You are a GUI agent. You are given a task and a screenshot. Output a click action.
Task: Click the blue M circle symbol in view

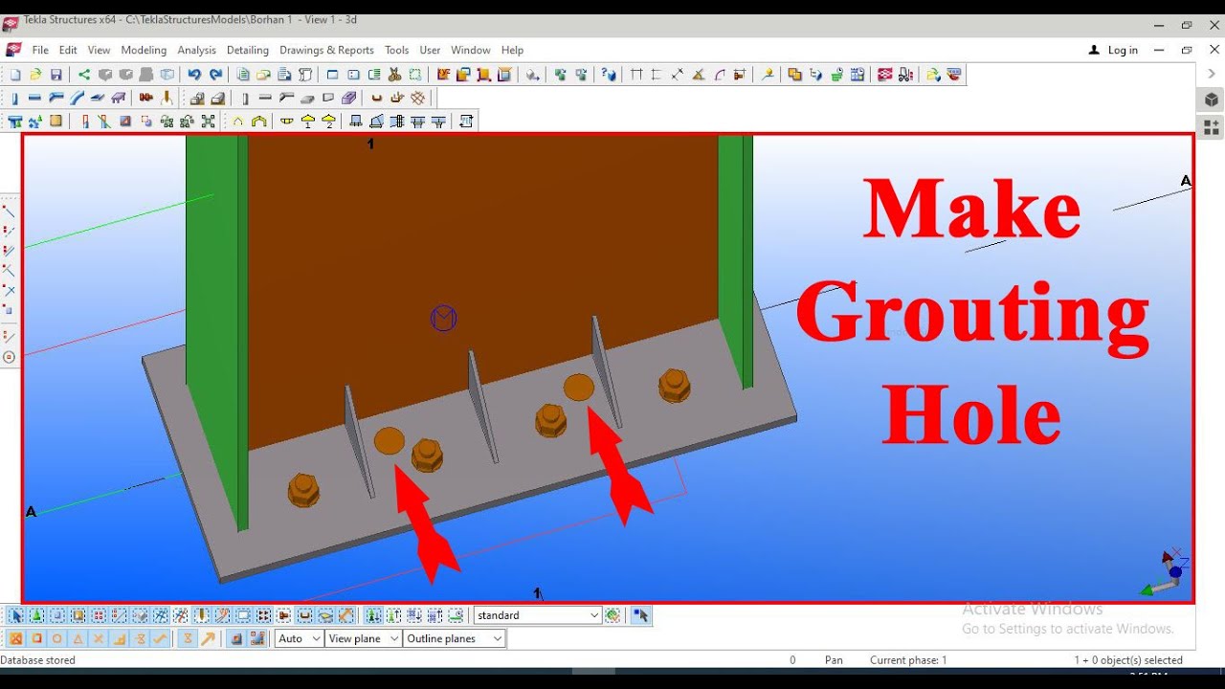tap(443, 319)
